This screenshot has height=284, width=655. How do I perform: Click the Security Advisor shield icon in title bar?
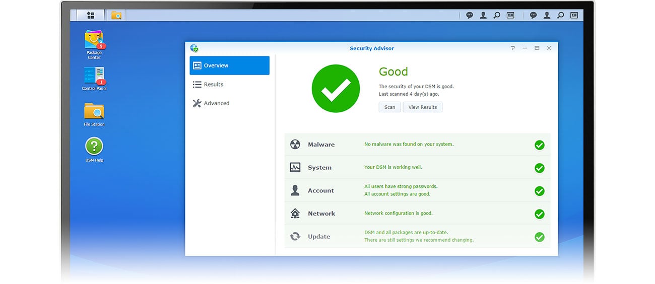pyautogui.click(x=194, y=48)
